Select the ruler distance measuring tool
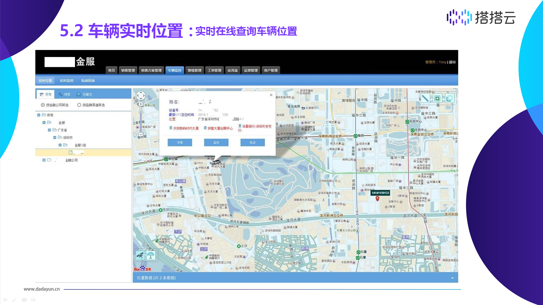This screenshot has height=305, width=543. click(x=425, y=98)
